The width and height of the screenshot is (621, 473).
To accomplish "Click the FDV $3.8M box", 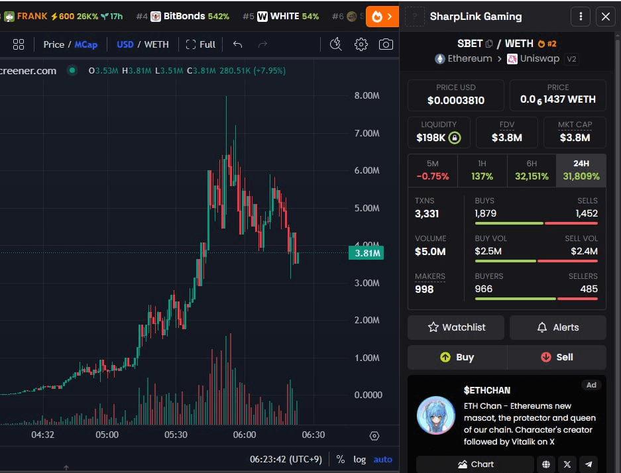I will [506, 132].
